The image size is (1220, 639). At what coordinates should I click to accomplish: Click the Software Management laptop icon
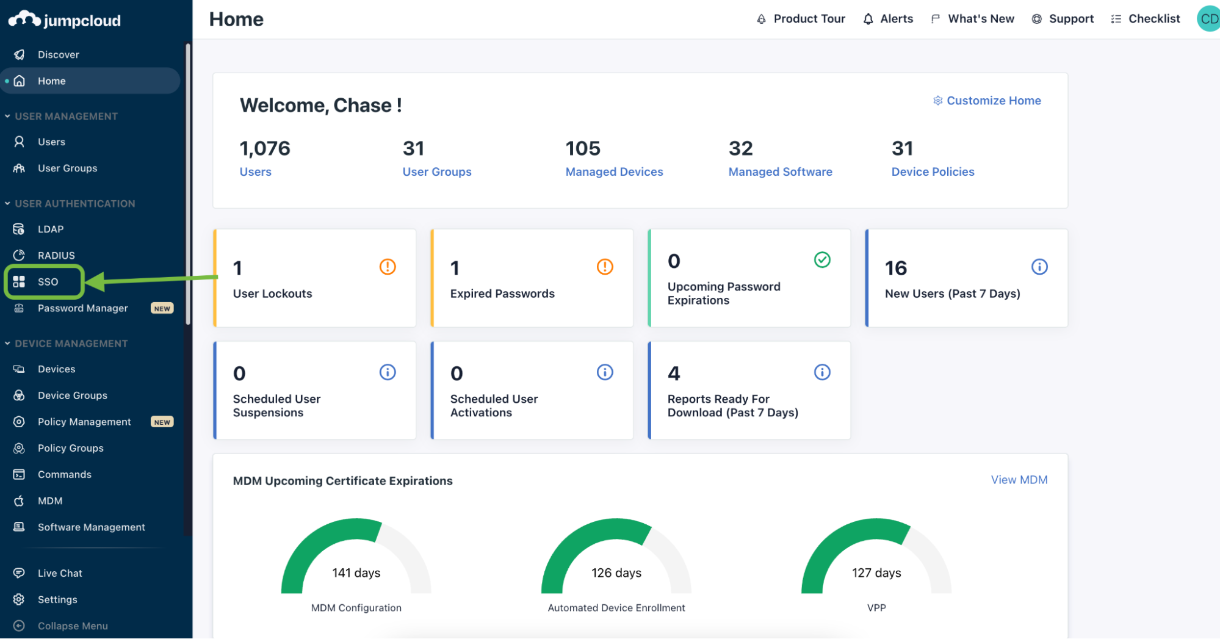20,527
